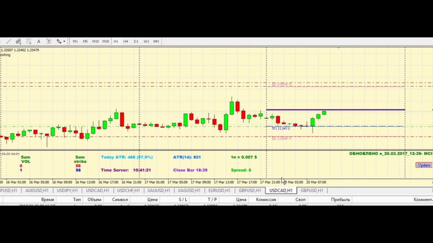Open the AUDUSD,H1 chart tab
This screenshot has width=433, height=243.
point(37,191)
